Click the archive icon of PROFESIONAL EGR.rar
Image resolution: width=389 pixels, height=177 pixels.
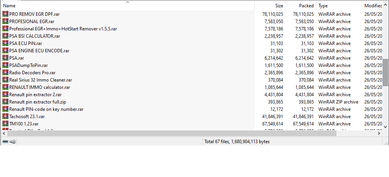(x=5, y=22)
